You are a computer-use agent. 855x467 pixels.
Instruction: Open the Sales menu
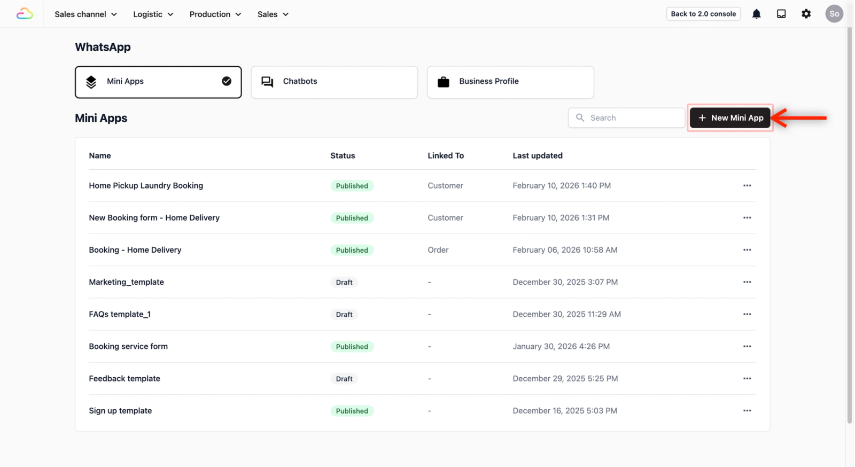[273, 14]
